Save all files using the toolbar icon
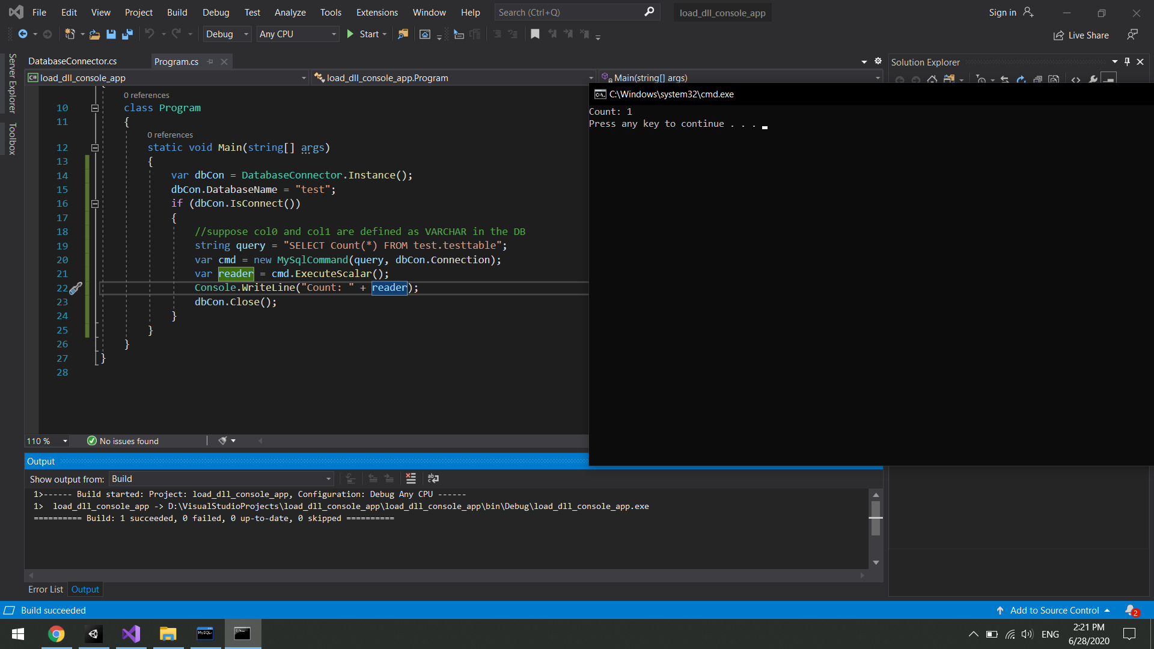This screenshot has height=649, width=1154. (127, 34)
